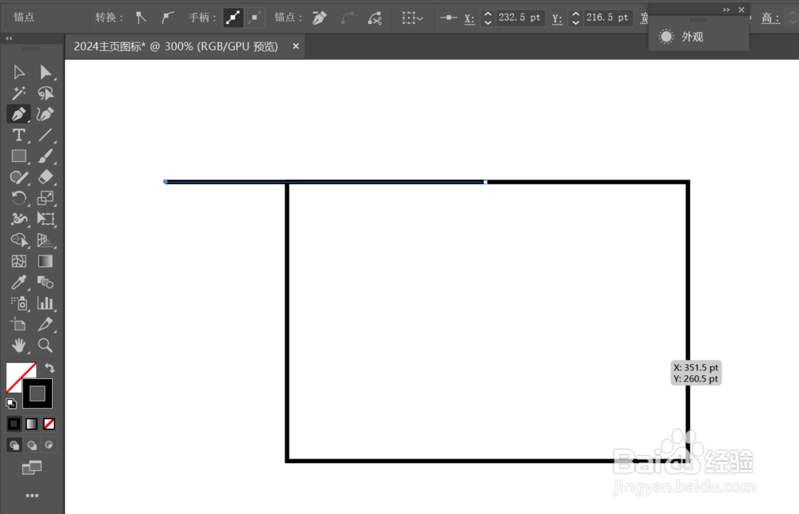
Task: Collapse the toolbox with double-arrow
Action: [9, 38]
